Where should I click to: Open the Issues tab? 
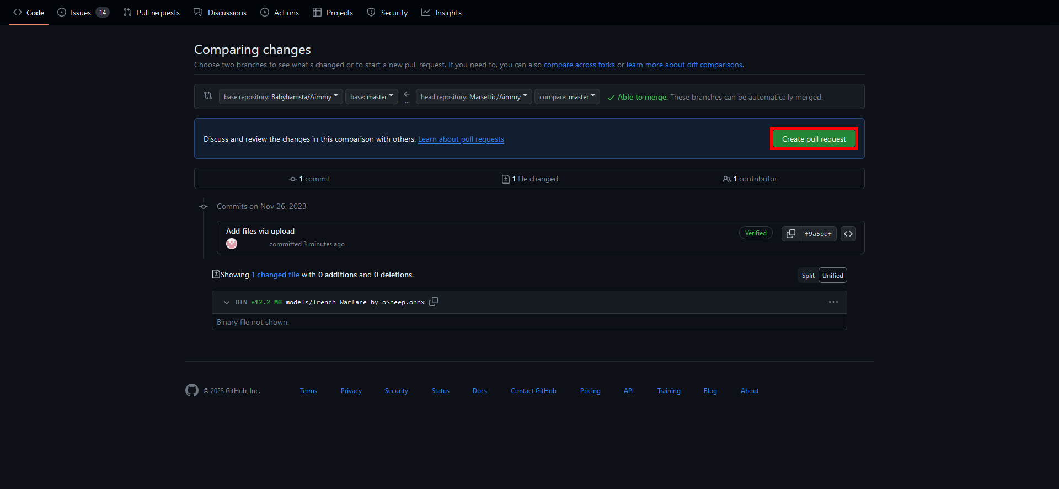click(83, 13)
